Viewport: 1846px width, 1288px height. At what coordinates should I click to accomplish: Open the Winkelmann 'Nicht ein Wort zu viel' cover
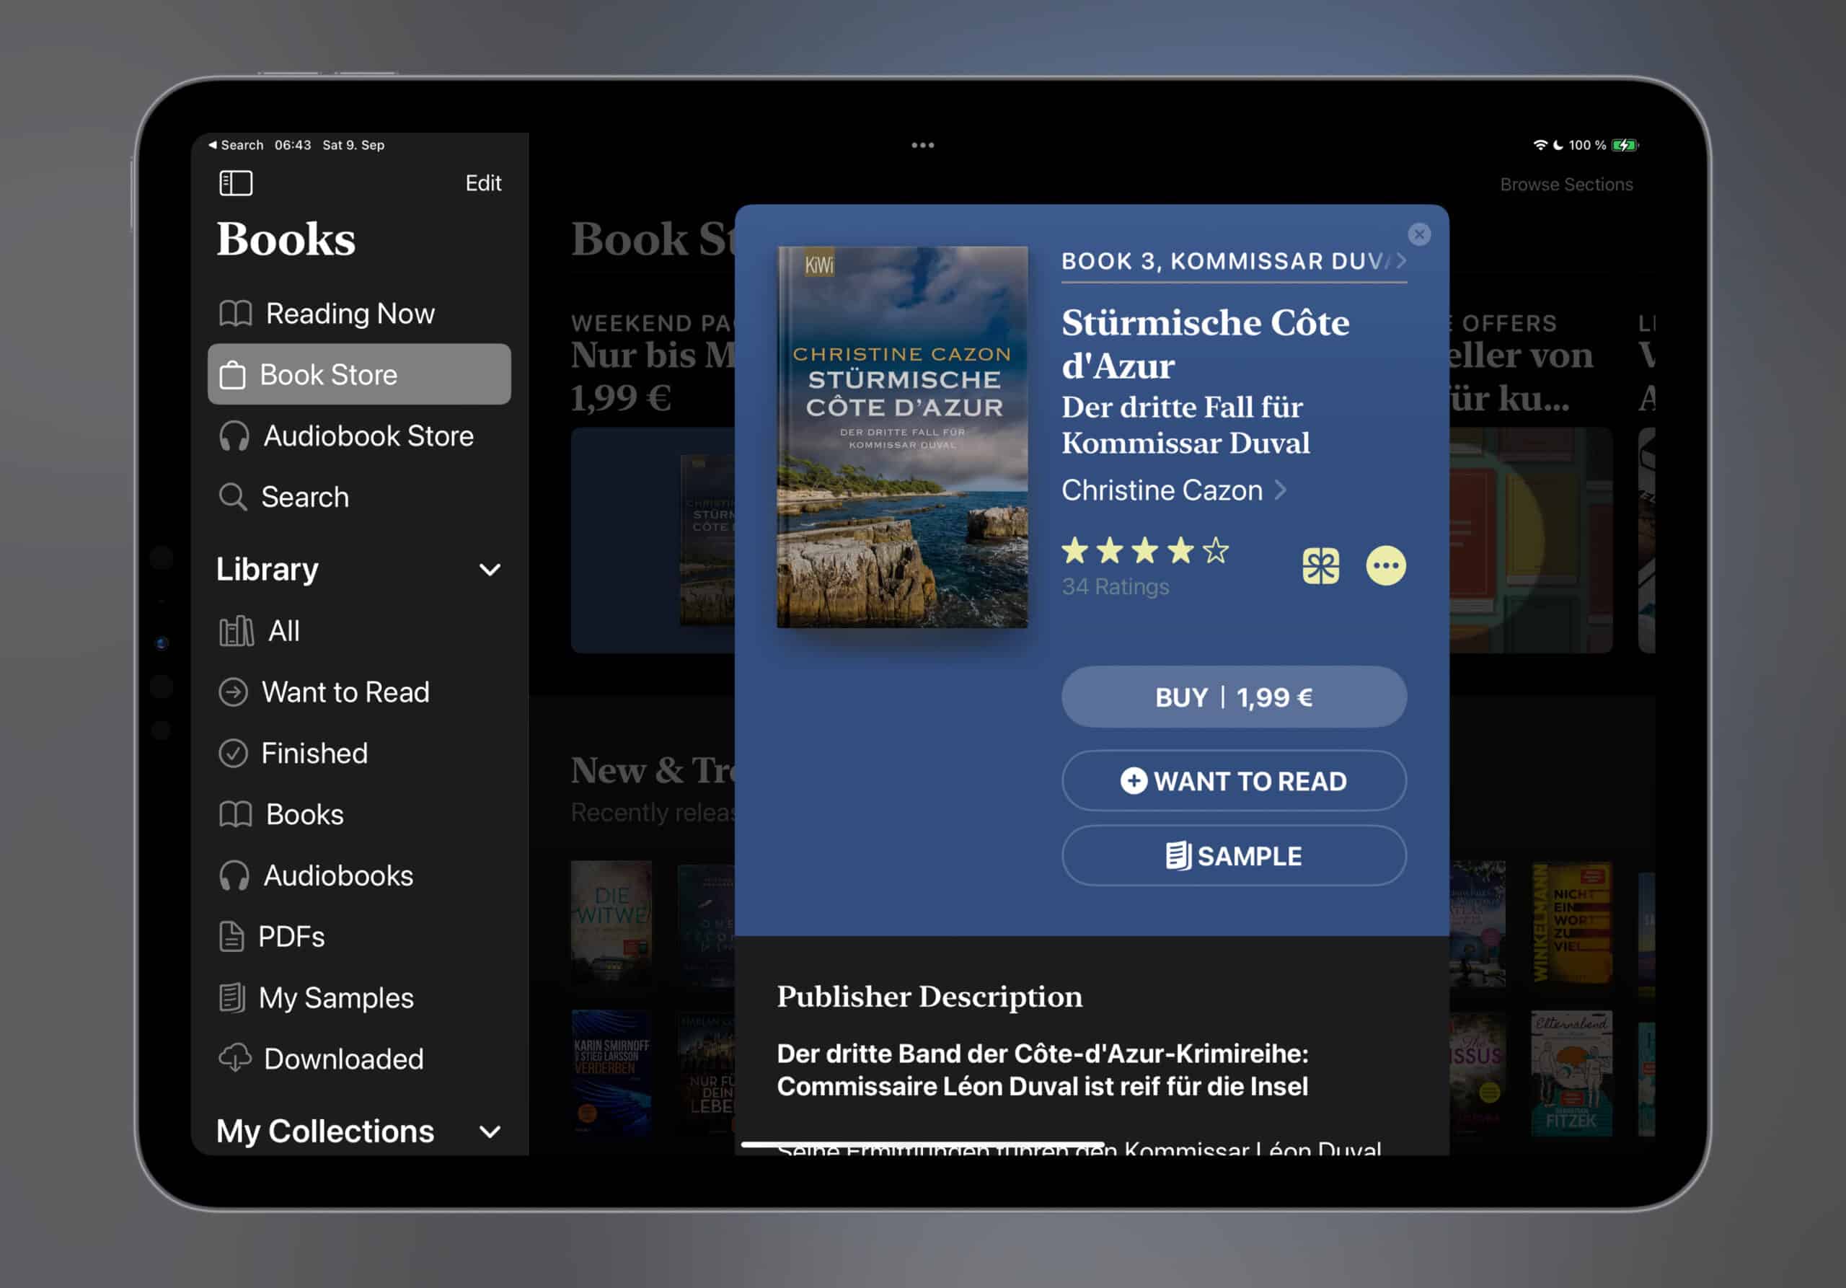[x=1571, y=923]
